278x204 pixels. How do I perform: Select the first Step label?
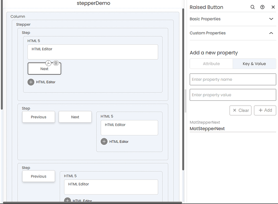26,33
